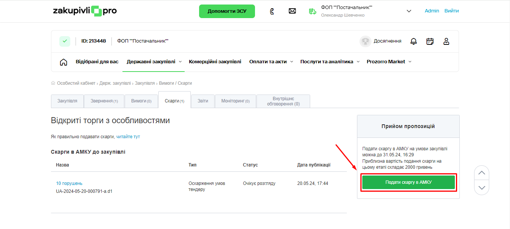Switch to the Моніторинг tab
Screen dimensions: 510x229
[235, 101]
